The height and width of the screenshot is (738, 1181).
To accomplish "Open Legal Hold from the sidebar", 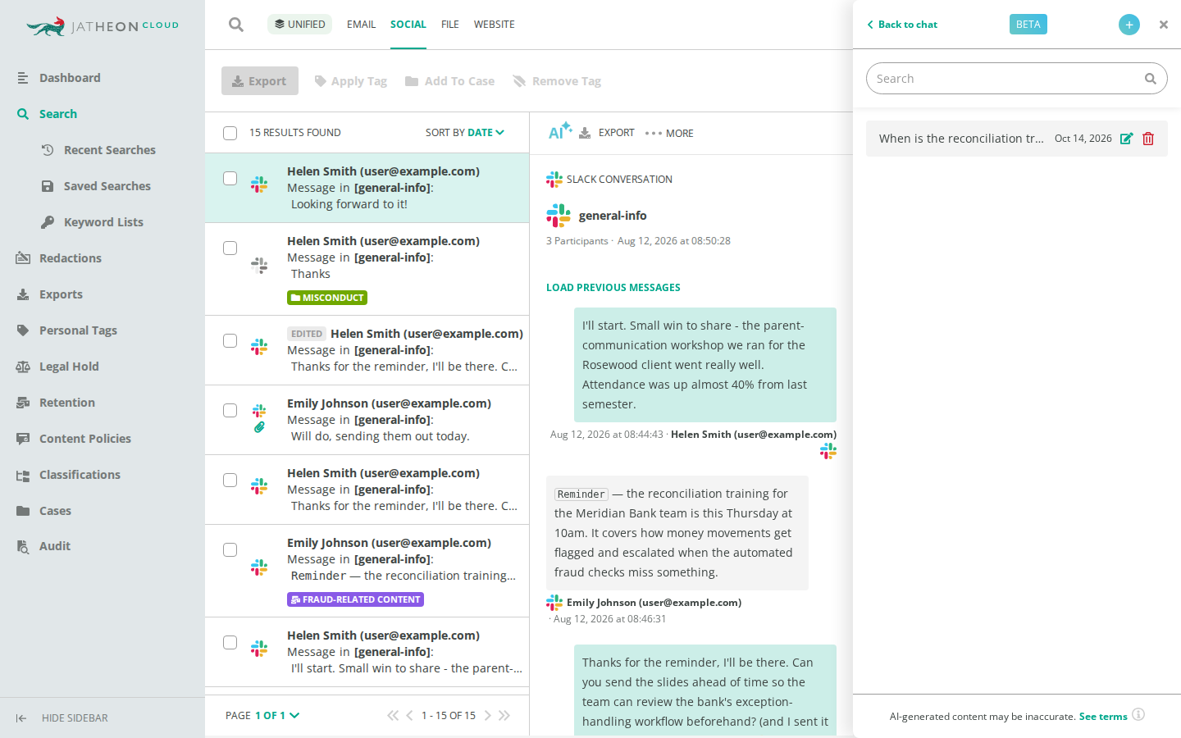I will (69, 367).
